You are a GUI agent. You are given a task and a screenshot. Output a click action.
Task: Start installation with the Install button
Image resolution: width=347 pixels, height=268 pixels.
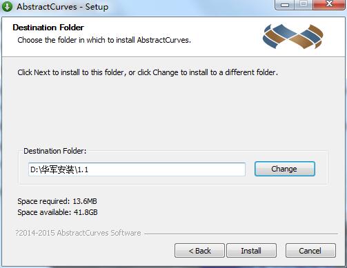[x=251, y=251]
